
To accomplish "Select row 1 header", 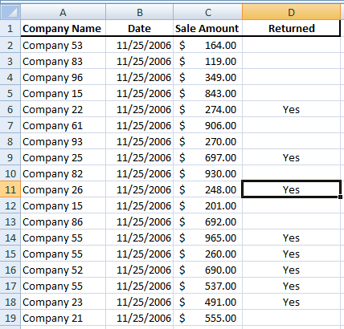I will [x=10, y=28].
